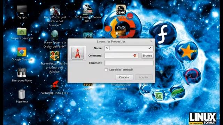Select Harry Potter y la Orden del Fénix icon
Image resolution: width=223 pixels, height=125 pixels.
[55, 35]
